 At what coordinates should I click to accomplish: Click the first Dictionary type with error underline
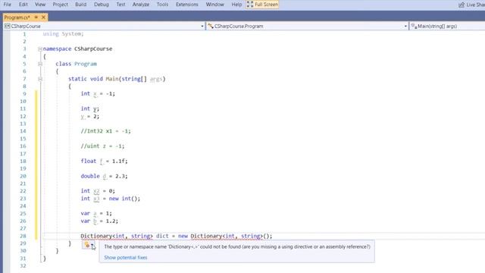coord(96,236)
